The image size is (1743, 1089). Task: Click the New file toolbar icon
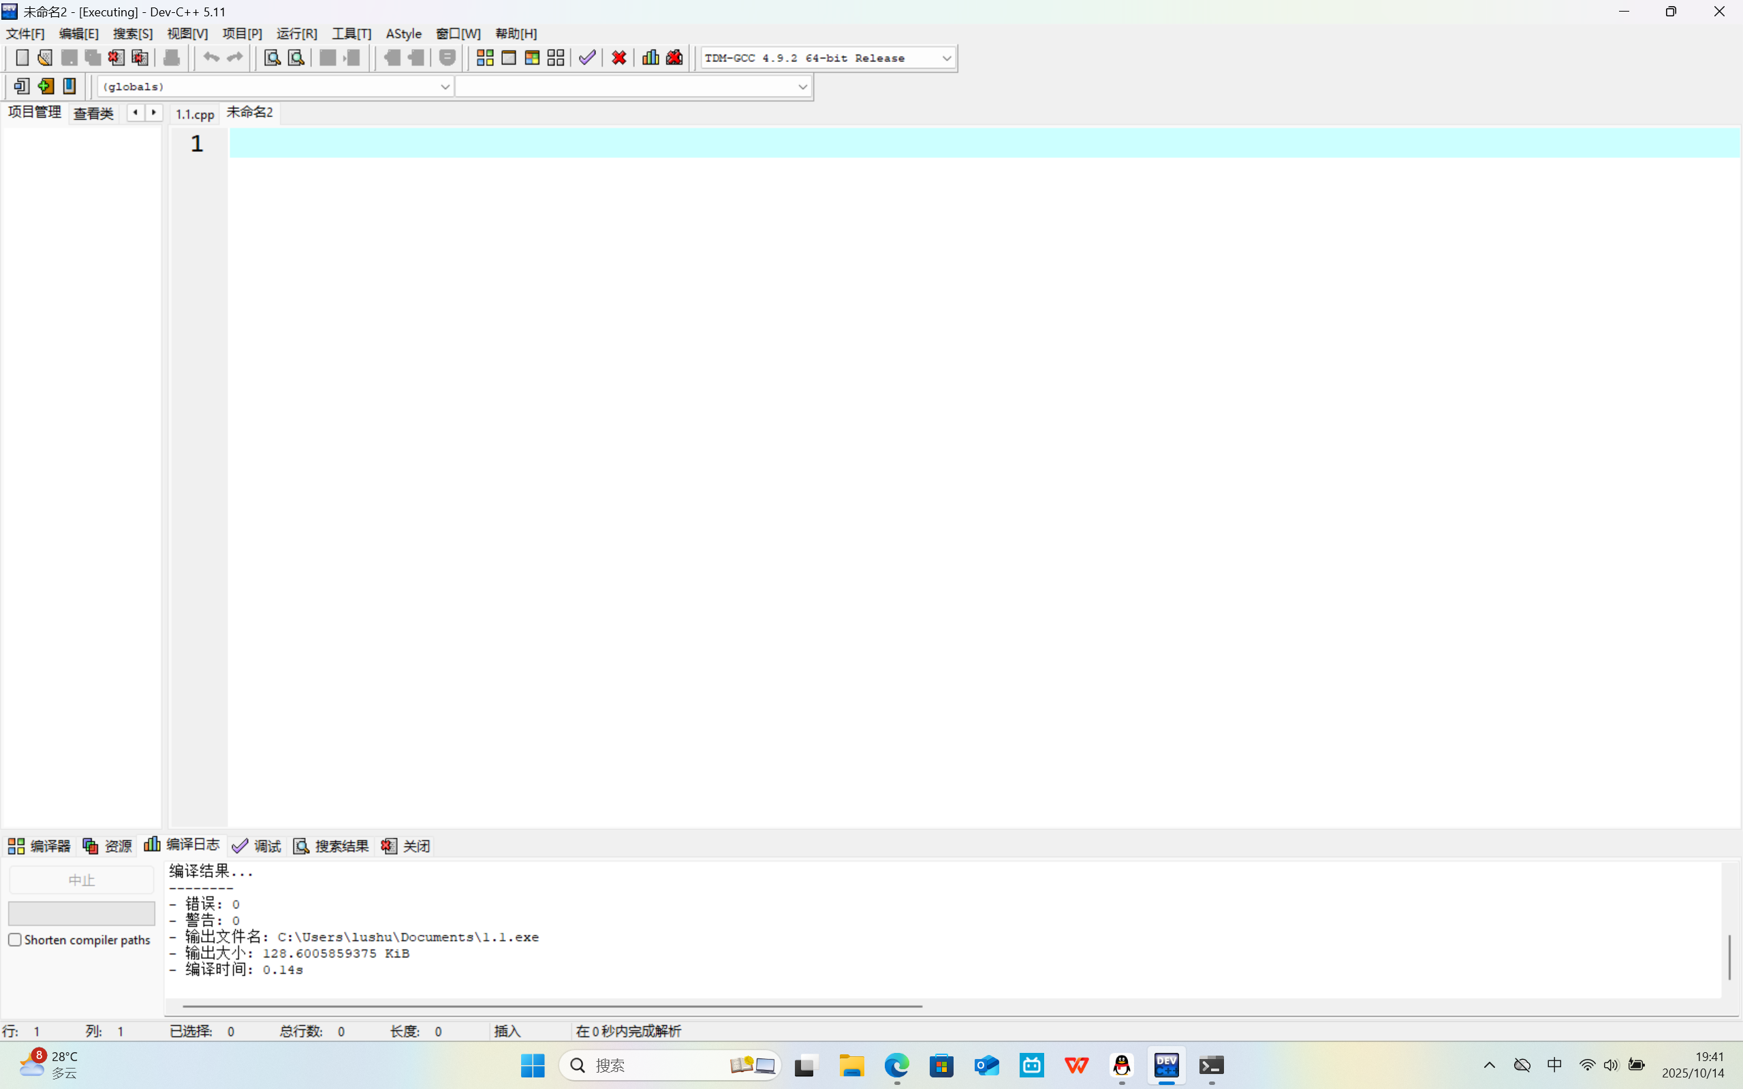[22, 58]
